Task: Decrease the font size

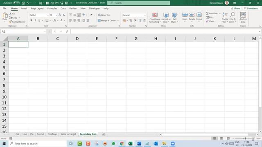Action: click(64, 15)
